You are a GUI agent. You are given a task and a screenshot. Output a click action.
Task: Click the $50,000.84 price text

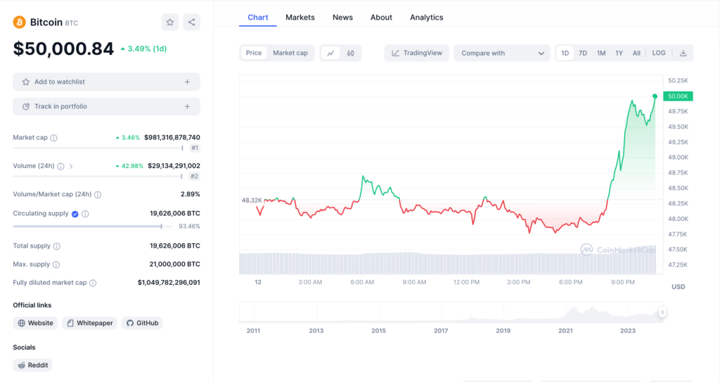coord(63,49)
